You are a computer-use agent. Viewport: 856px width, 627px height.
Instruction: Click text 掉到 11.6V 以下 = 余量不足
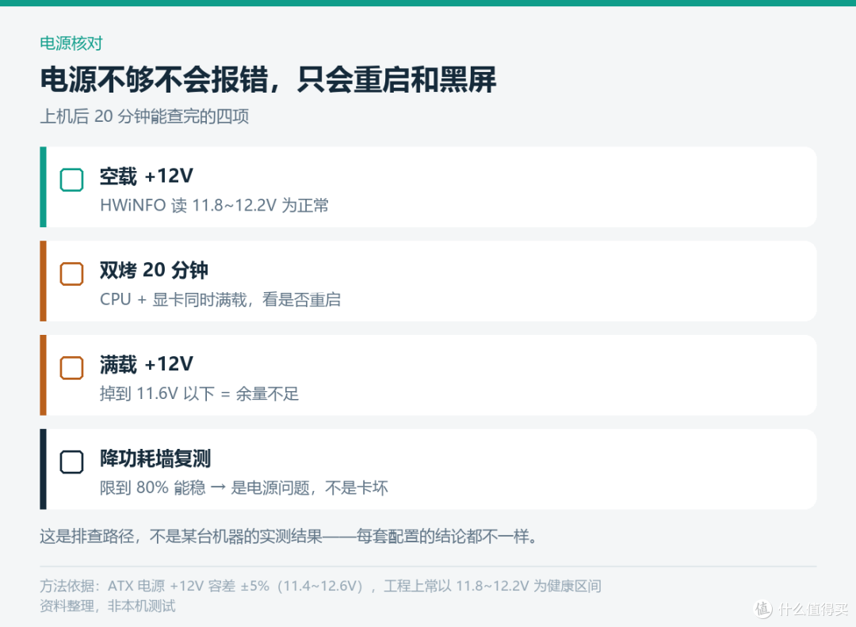[199, 393]
